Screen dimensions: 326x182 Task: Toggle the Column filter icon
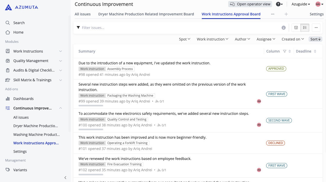click(284, 51)
